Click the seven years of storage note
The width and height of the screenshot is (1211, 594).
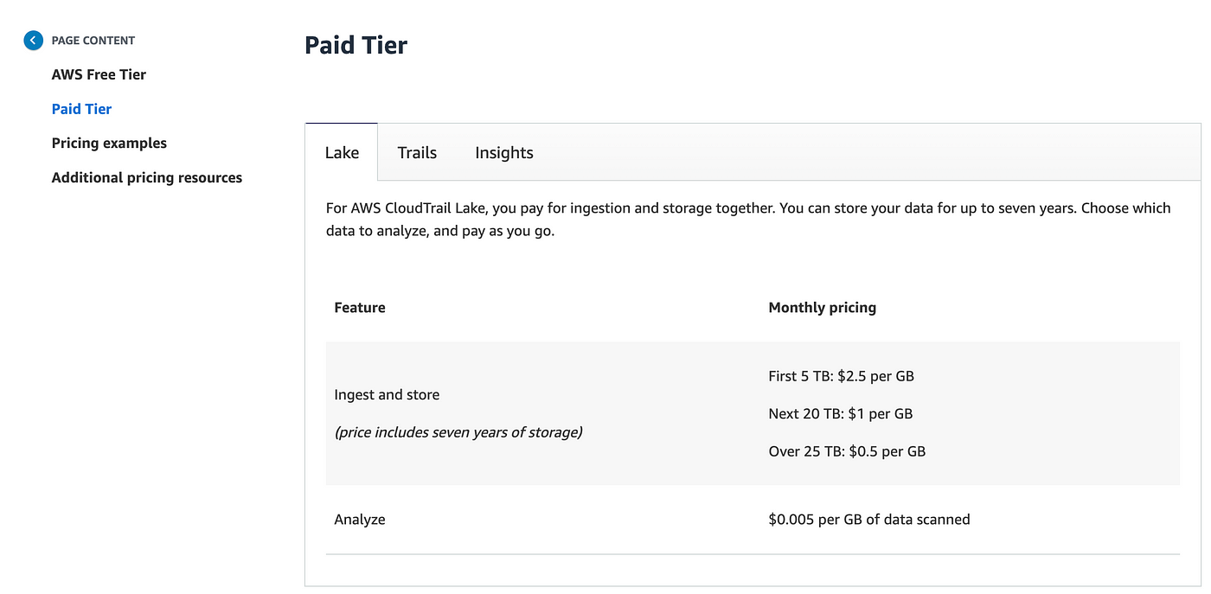tap(458, 432)
